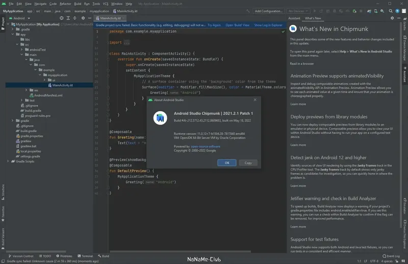Hide the Assistant panel with minus icon
The width and height of the screenshot is (408, 264).
point(399,18)
